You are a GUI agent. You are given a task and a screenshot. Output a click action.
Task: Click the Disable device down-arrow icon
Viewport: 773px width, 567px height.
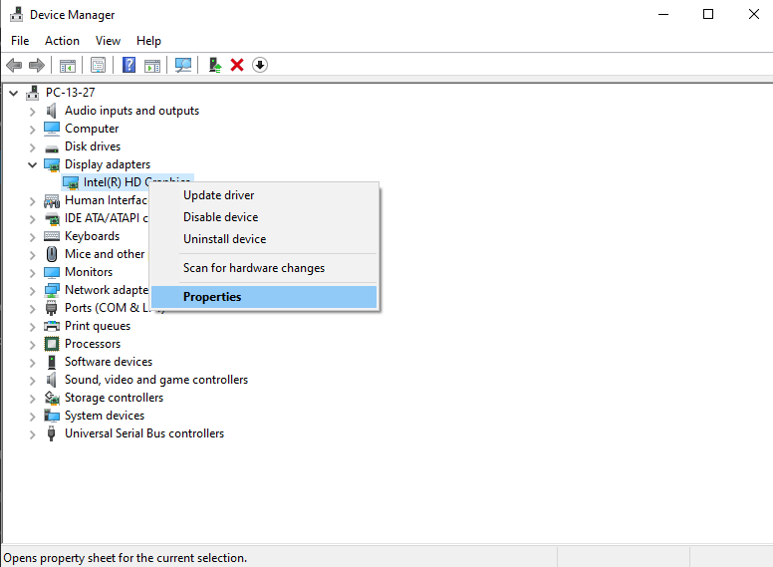point(260,65)
